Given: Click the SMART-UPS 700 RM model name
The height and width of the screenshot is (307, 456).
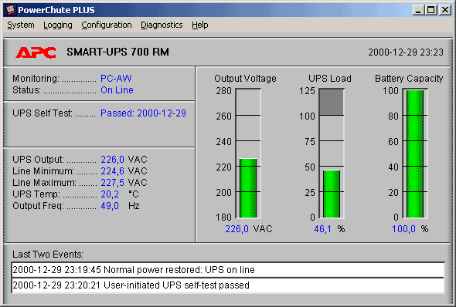Looking at the screenshot, I should coord(117,52).
